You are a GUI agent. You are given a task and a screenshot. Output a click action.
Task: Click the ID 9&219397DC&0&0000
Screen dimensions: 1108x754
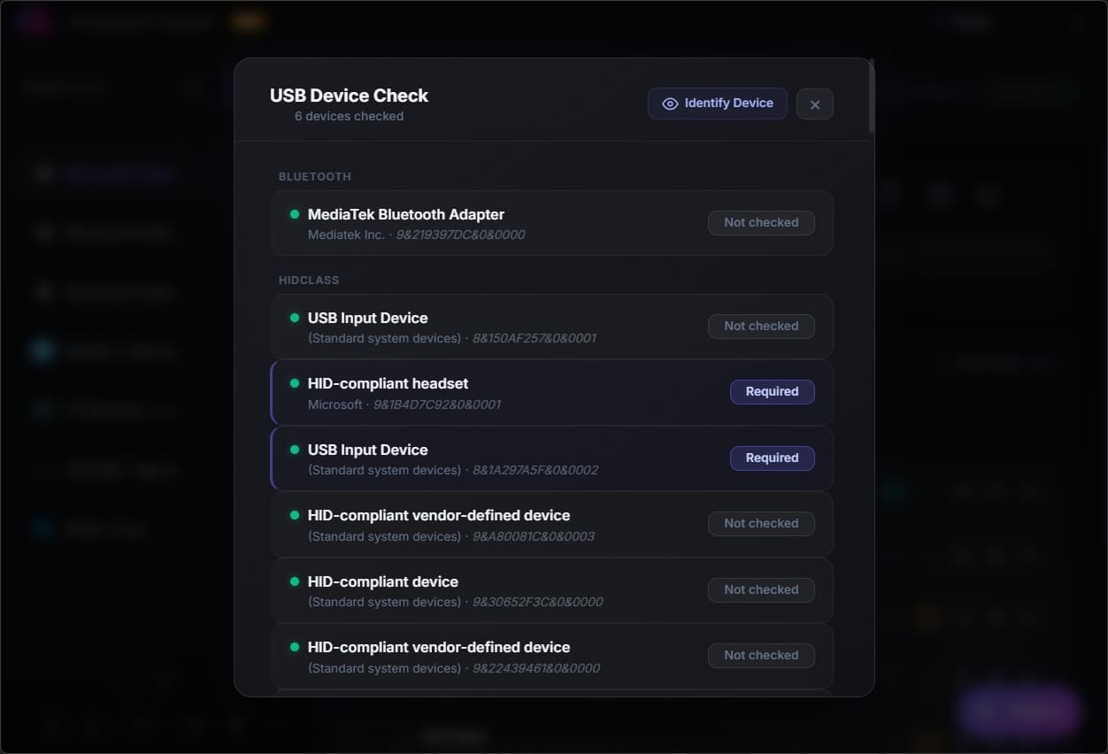tap(460, 235)
